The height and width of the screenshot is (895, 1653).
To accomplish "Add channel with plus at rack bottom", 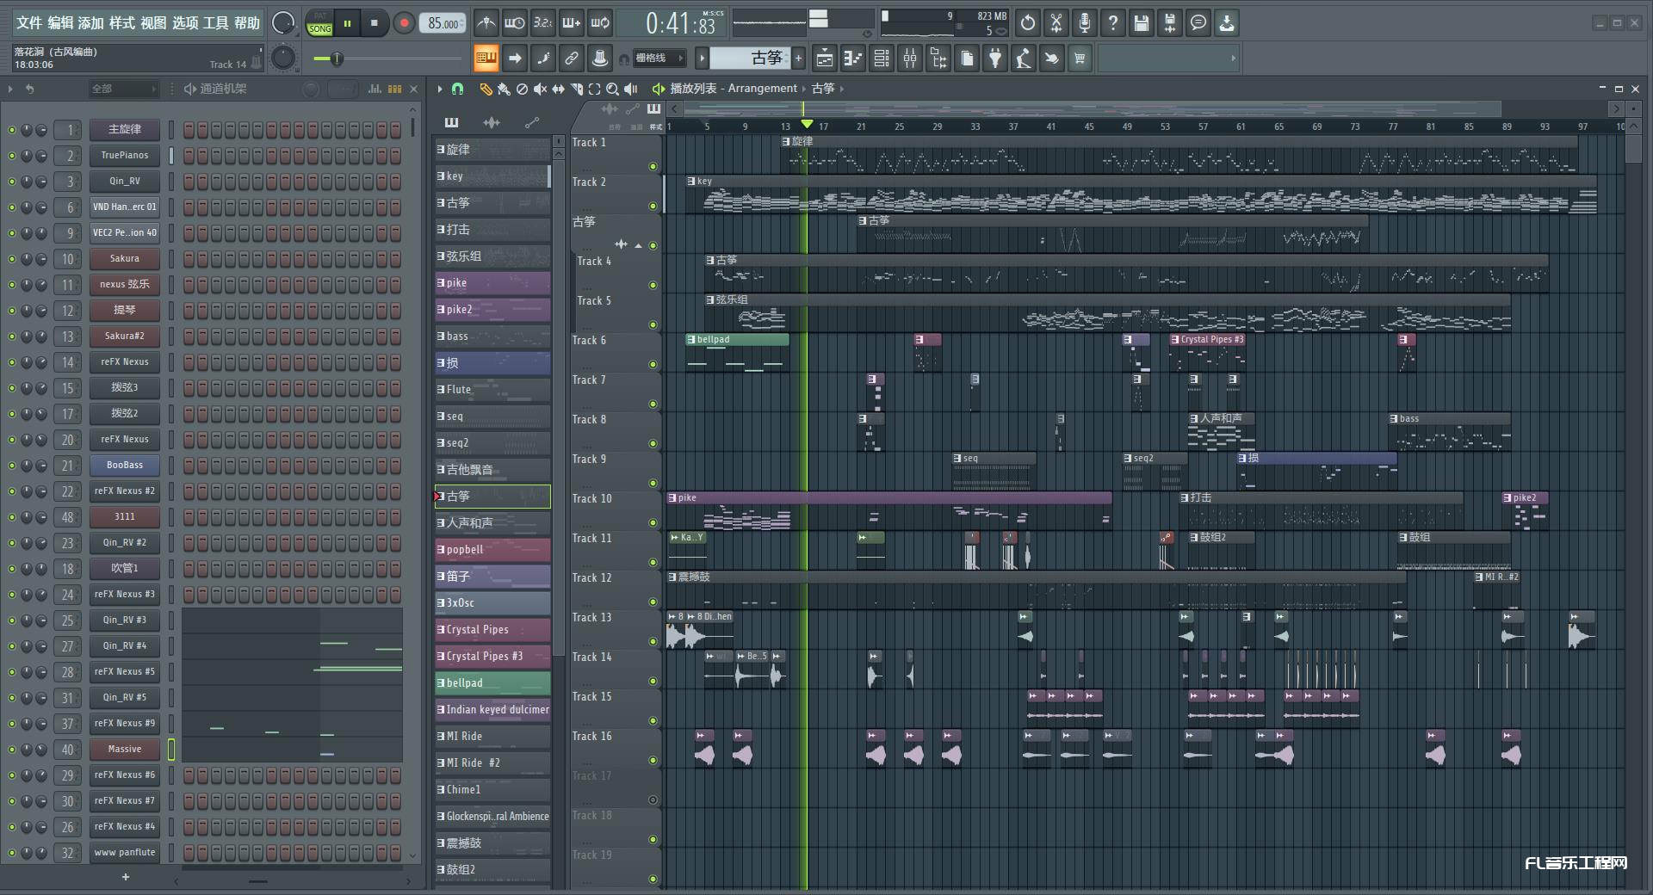I will click(x=126, y=877).
